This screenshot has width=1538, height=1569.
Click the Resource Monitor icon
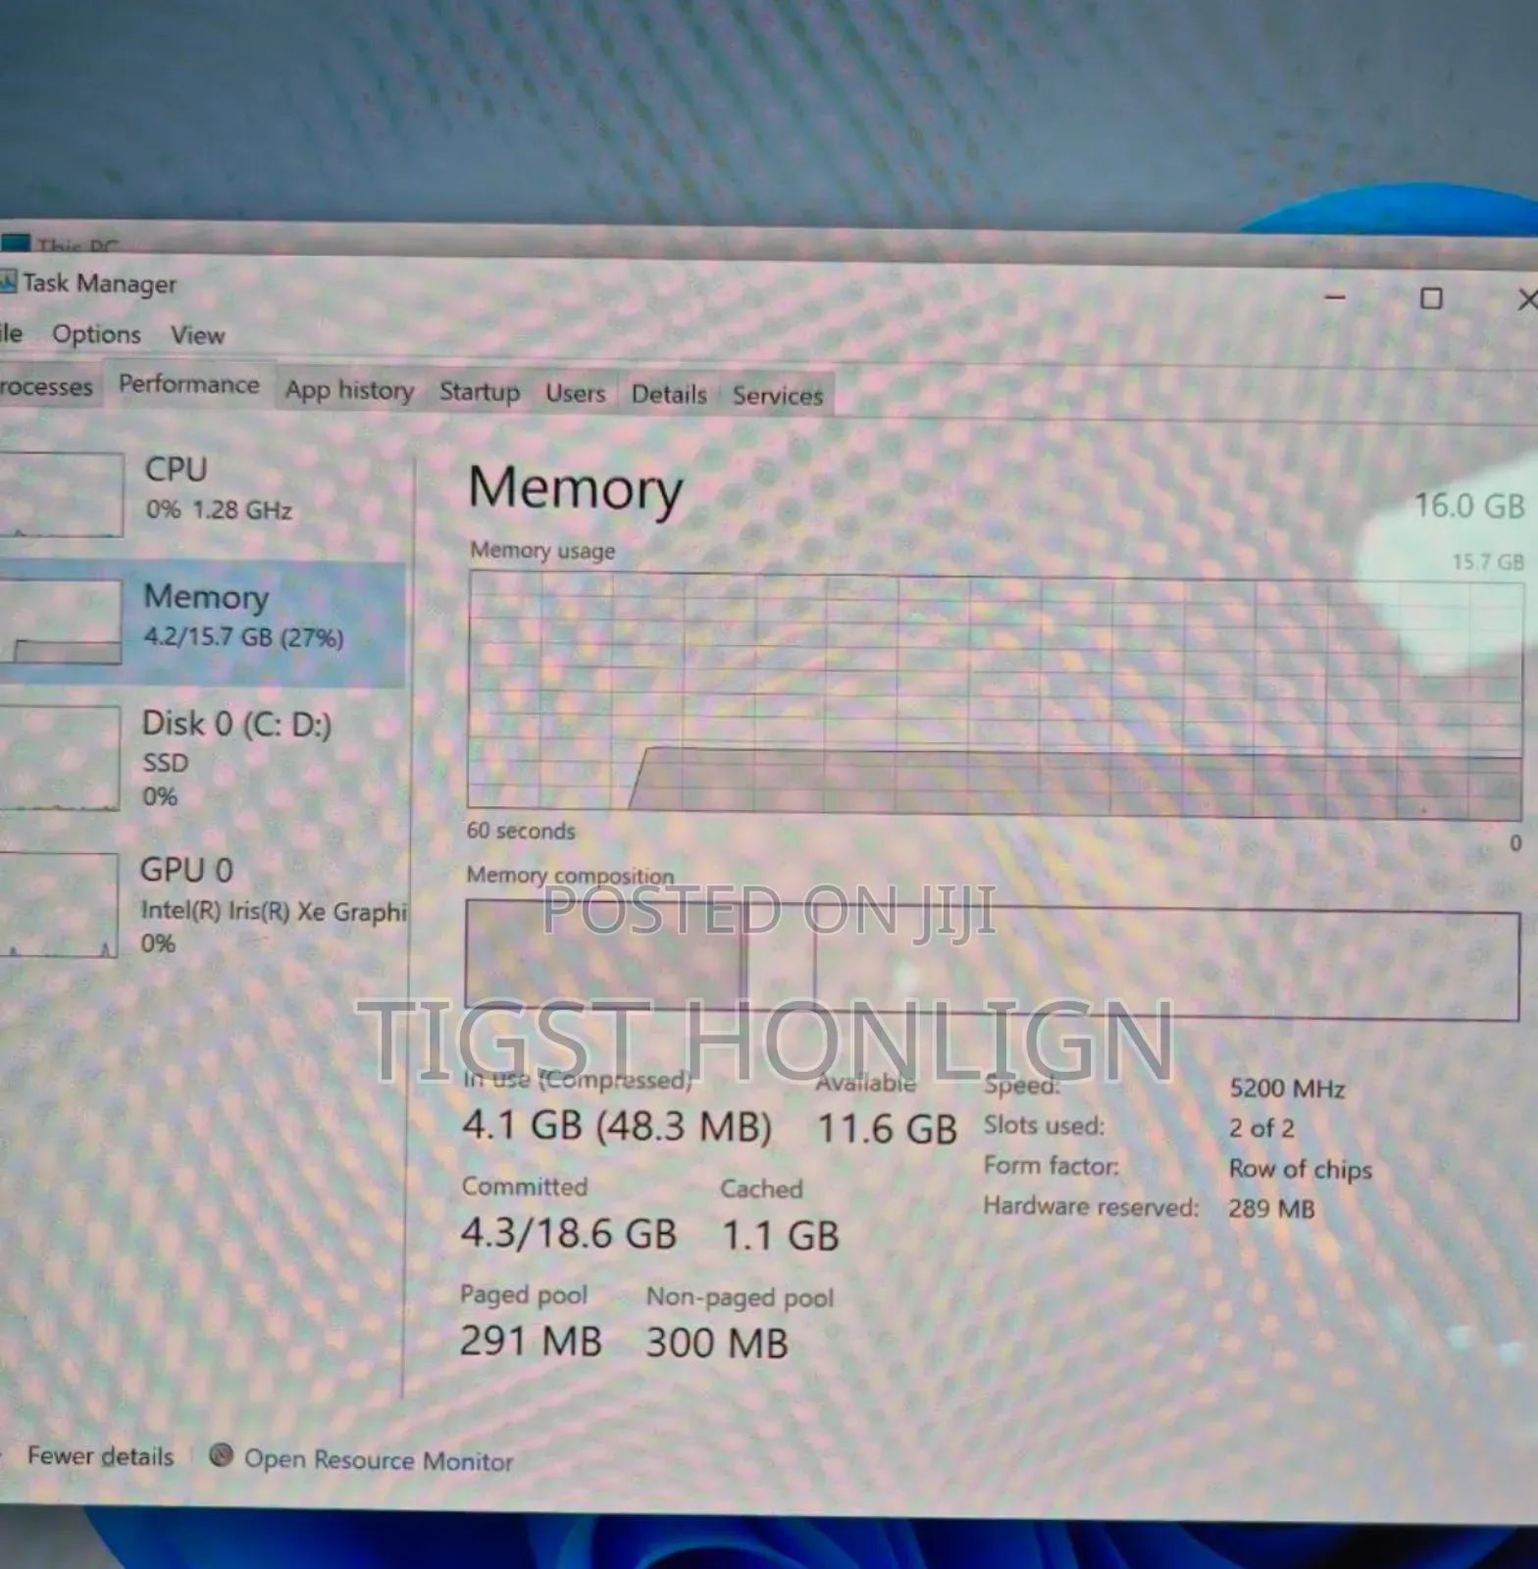pyautogui.click(x=222, y=1455)
